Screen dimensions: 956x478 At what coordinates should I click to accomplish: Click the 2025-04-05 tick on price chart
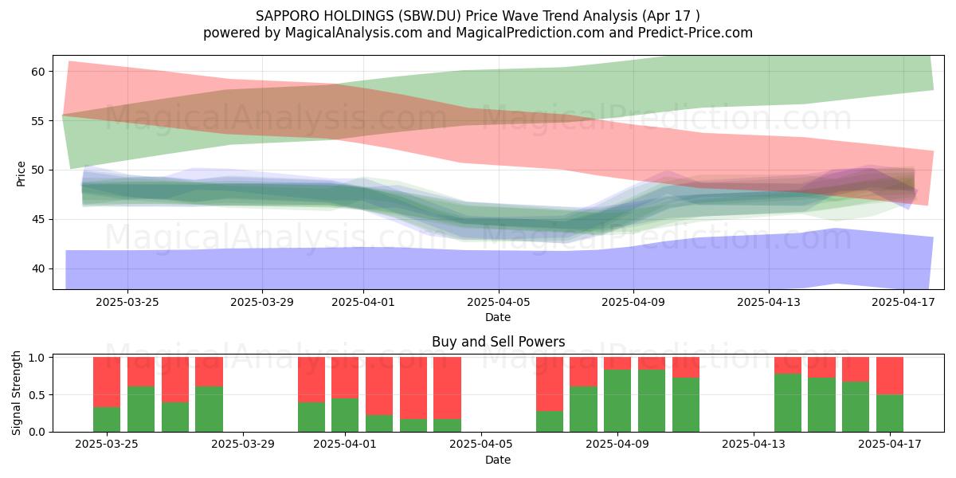(499, 302)
